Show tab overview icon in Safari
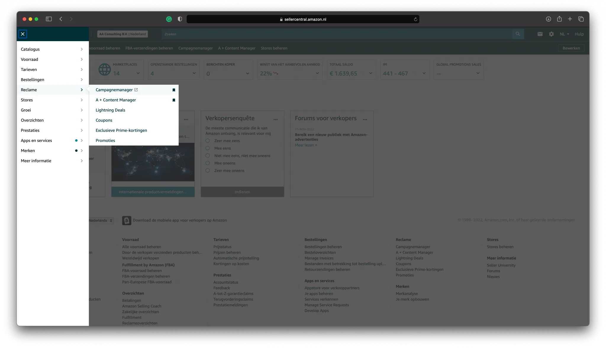606x348 pixels. pyautogui.click(x=581, y=19)
